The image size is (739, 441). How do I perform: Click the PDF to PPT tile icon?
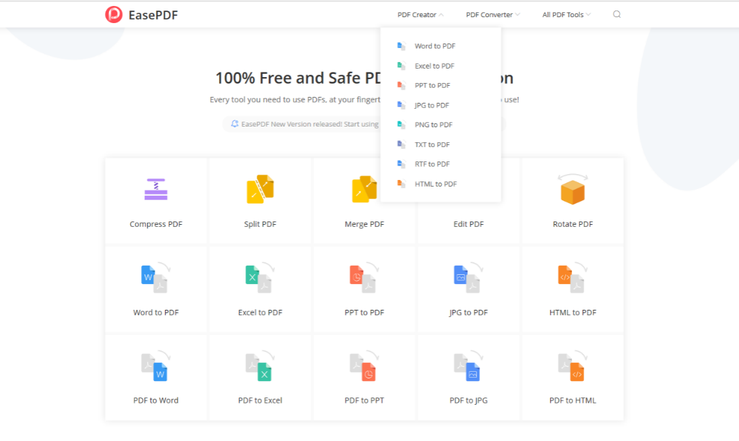coord(364,366)
